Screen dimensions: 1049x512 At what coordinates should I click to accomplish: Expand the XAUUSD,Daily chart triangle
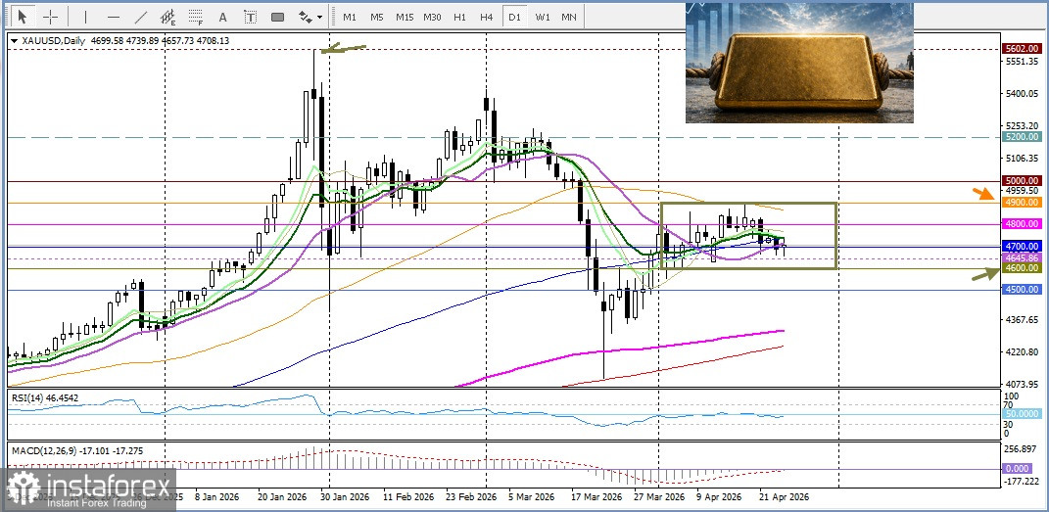pyautogui.click(x=13, y=41)
